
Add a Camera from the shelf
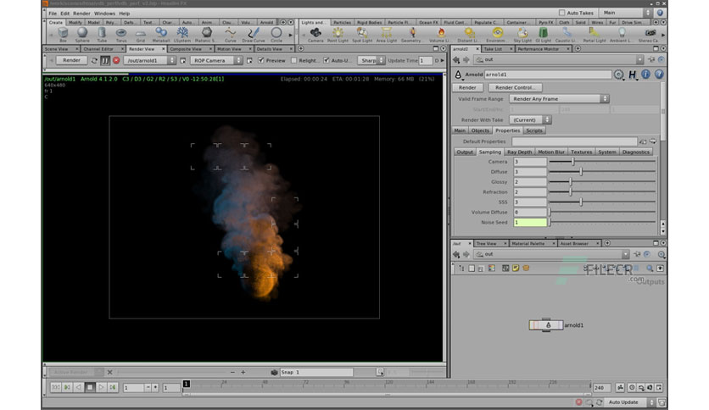tap(315, 35)
